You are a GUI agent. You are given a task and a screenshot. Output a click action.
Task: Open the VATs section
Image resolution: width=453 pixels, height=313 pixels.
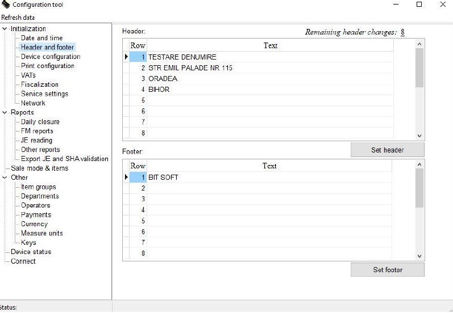pyautogui.click(x=28, y=75)
